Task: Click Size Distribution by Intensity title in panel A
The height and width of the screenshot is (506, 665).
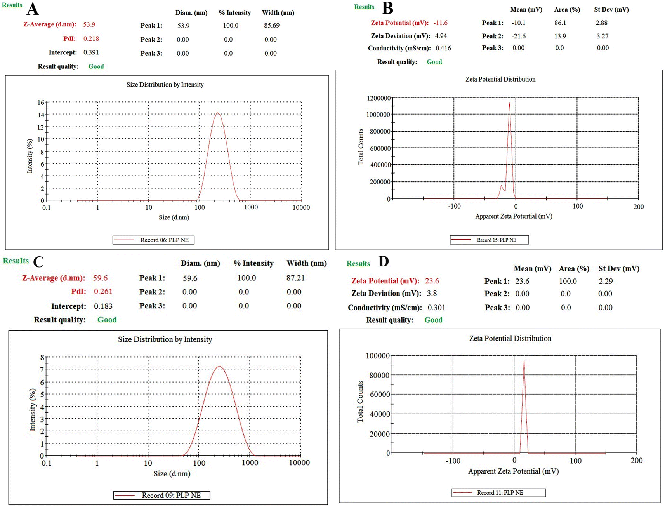Action: (165, 85)
